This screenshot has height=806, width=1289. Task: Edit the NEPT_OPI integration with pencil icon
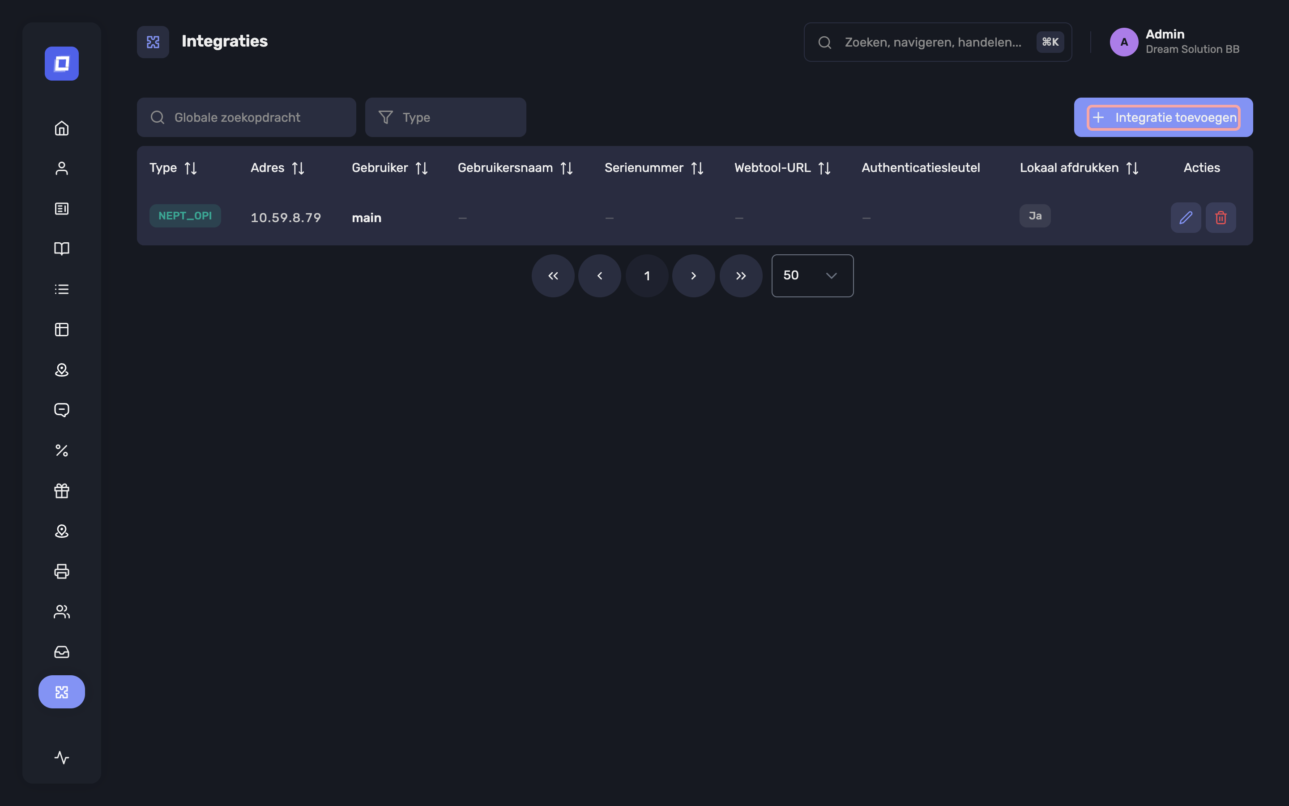[x=1186, y=218]
